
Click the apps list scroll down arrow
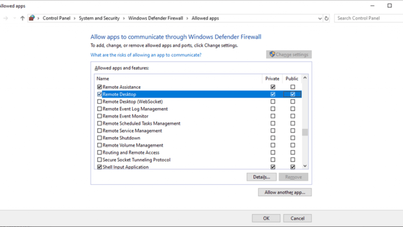click(x=305, y=166)
